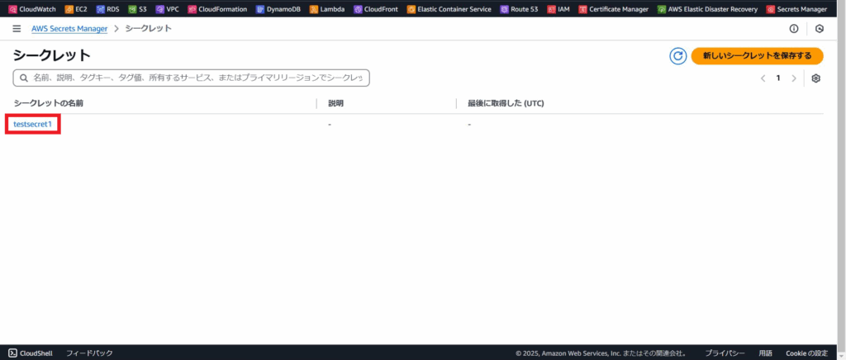Click 新しいシークレットを保存する button
Image resolution: width=846 pixels, height=360 pixels.
[757, 55]
